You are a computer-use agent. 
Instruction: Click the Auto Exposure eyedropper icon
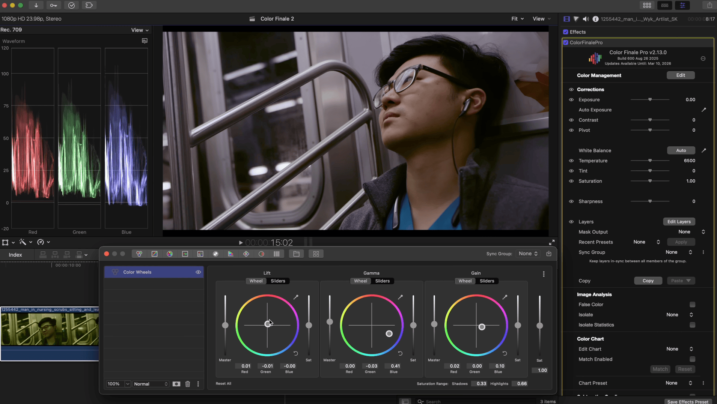click(704, 110)
